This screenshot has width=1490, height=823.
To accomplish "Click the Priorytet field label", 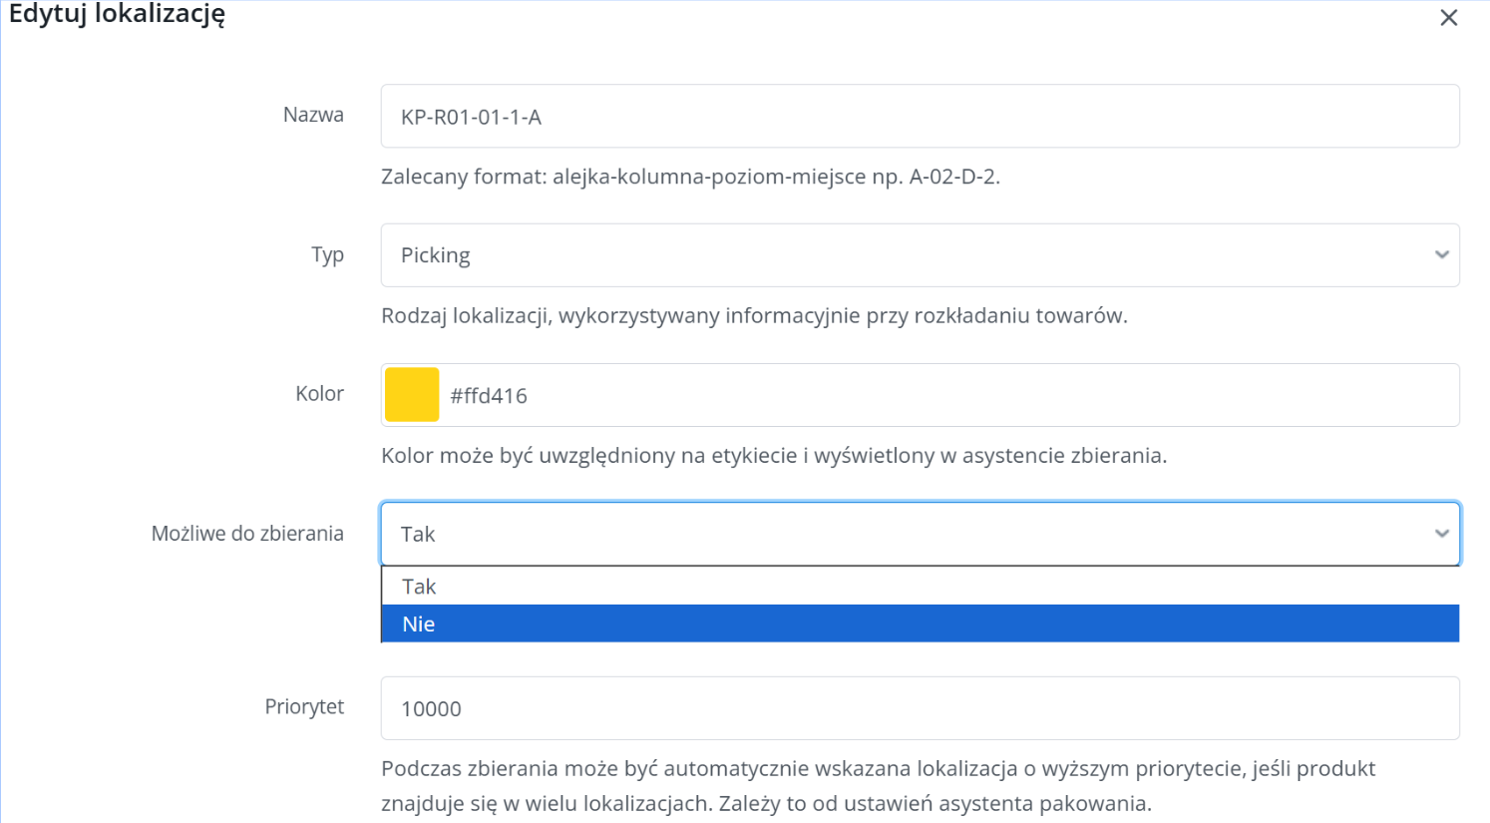I will 304,706.
